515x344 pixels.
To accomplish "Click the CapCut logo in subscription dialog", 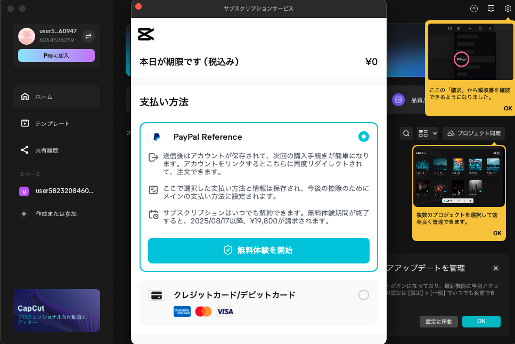I will pyautogui.click(x=146, y=34).
